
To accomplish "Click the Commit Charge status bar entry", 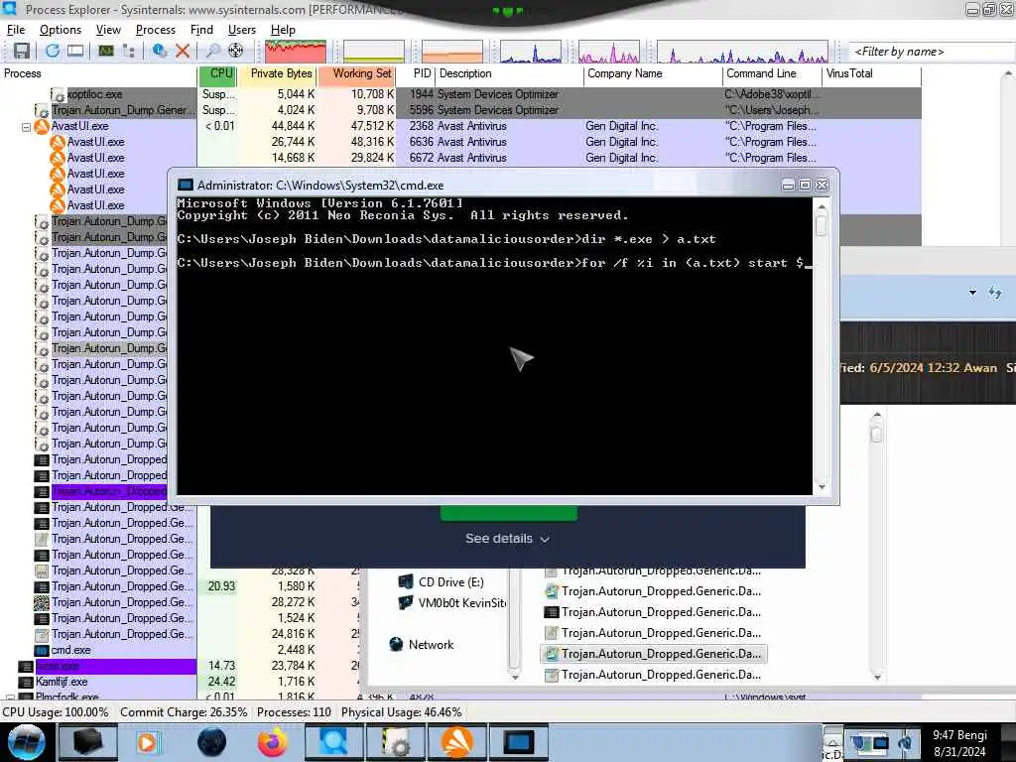I will (184, 712).
